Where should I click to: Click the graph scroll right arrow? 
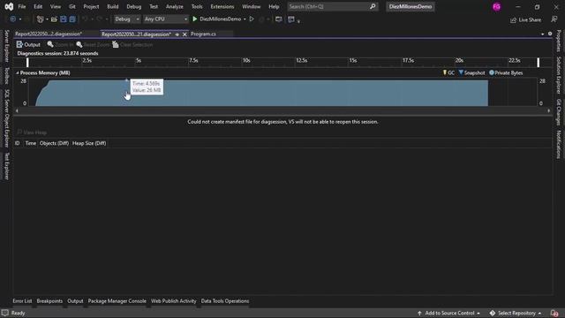tap(549, 110)
